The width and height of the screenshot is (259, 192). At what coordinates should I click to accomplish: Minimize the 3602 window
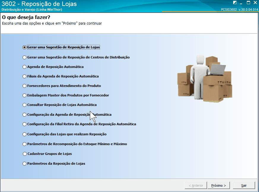point(241,3)
